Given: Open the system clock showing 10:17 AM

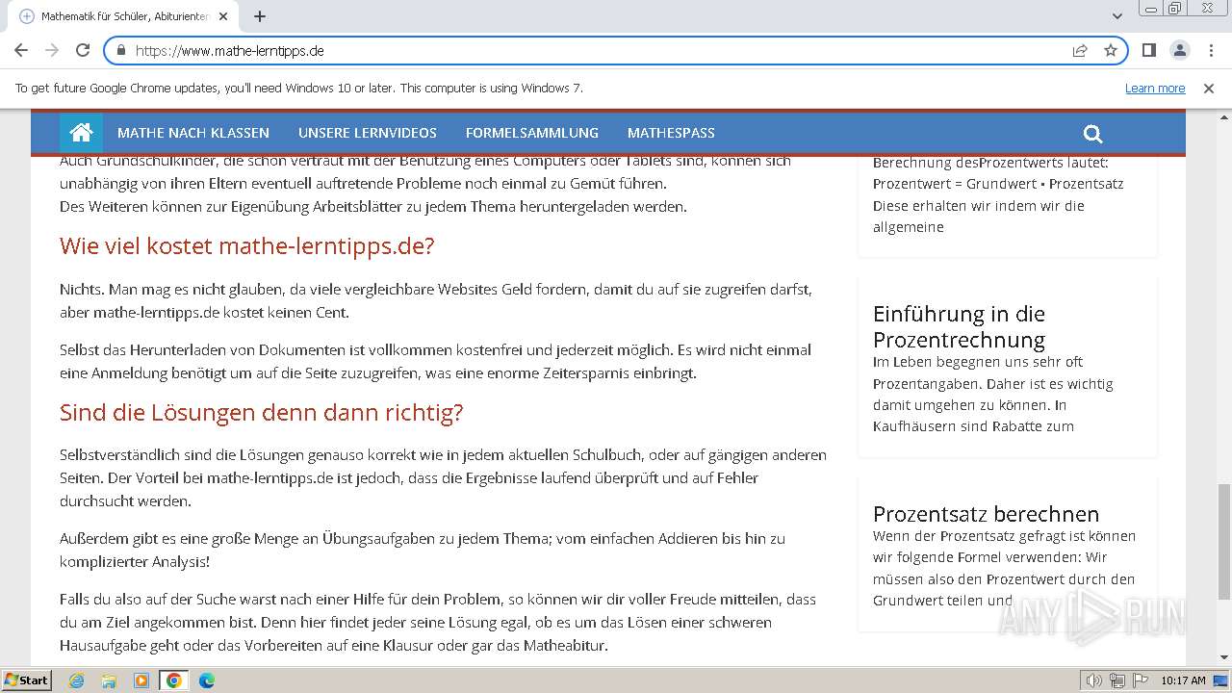Looking at the screenshot, I should 1183,680.
